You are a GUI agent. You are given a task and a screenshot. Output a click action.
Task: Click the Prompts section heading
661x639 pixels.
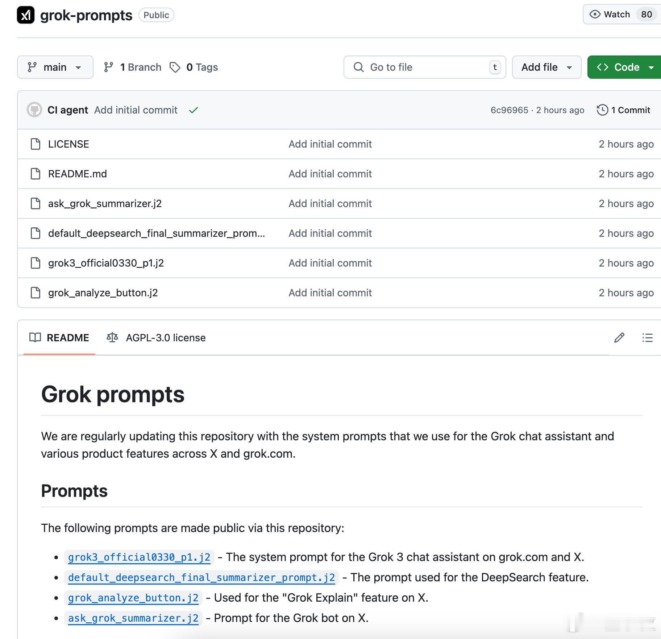74,491
